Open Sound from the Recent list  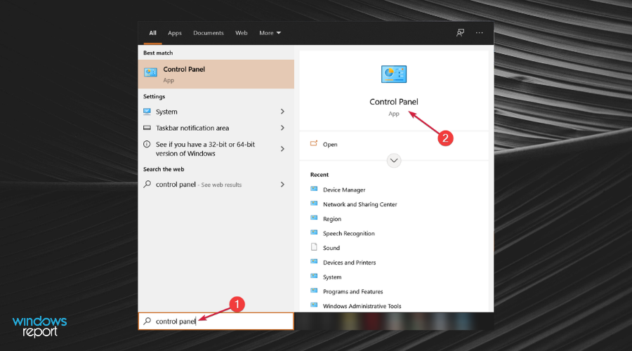(331, 248)
